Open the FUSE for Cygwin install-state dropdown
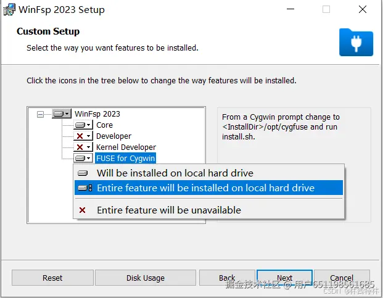The image size is (383, 298). [83, 159]
